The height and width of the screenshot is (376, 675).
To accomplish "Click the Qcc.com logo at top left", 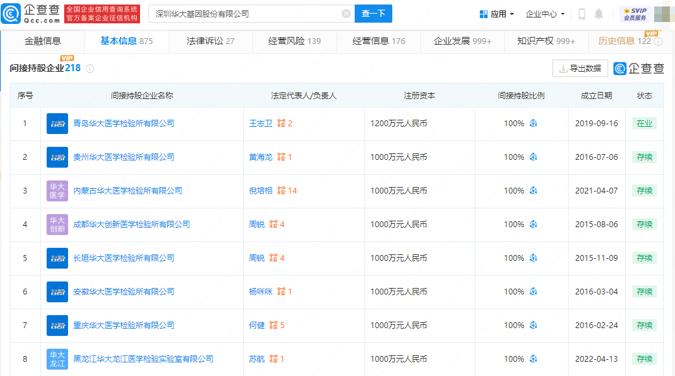I will pos(31,14).
